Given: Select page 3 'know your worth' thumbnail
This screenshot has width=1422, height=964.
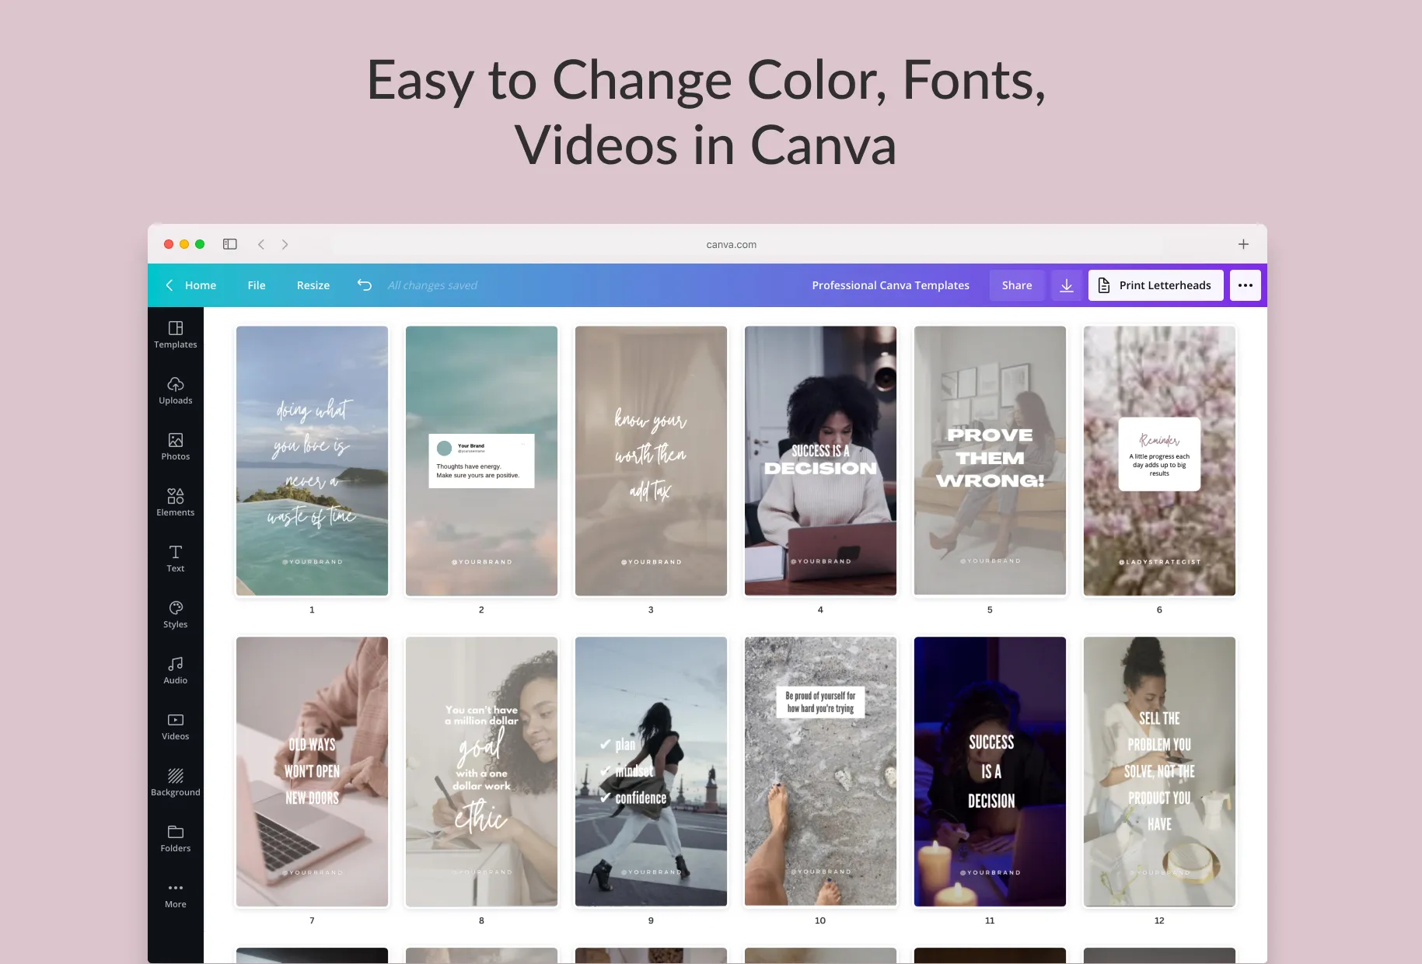Looking at the screenshot, I should [651, 461].
